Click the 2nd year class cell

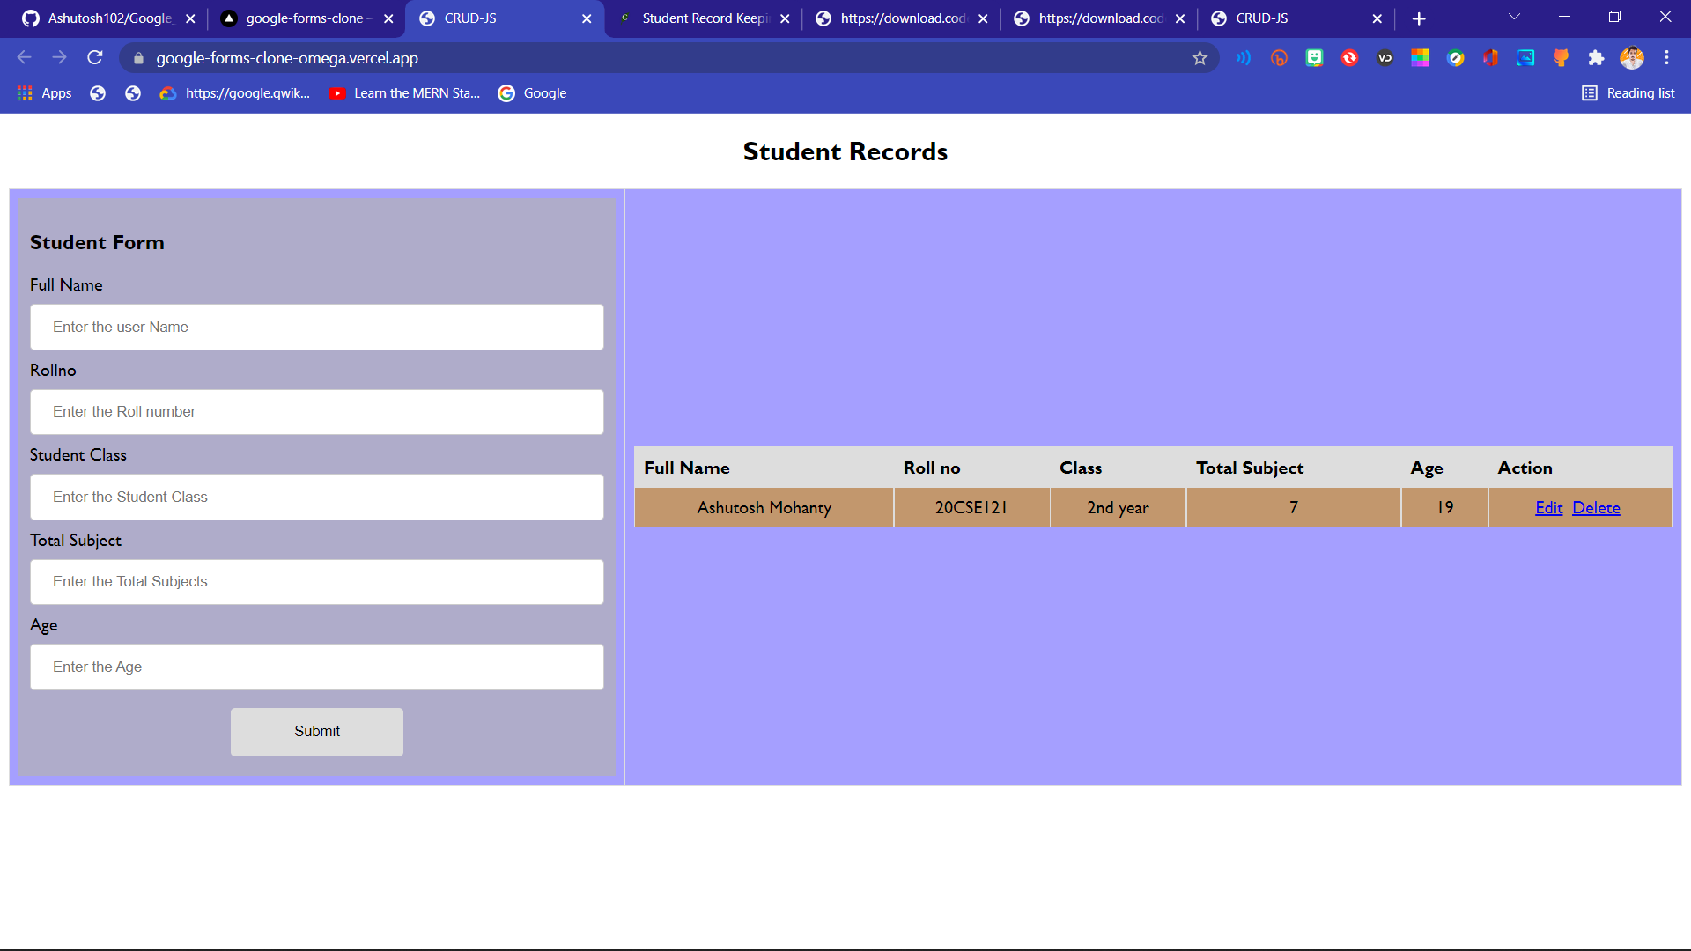1118,508
